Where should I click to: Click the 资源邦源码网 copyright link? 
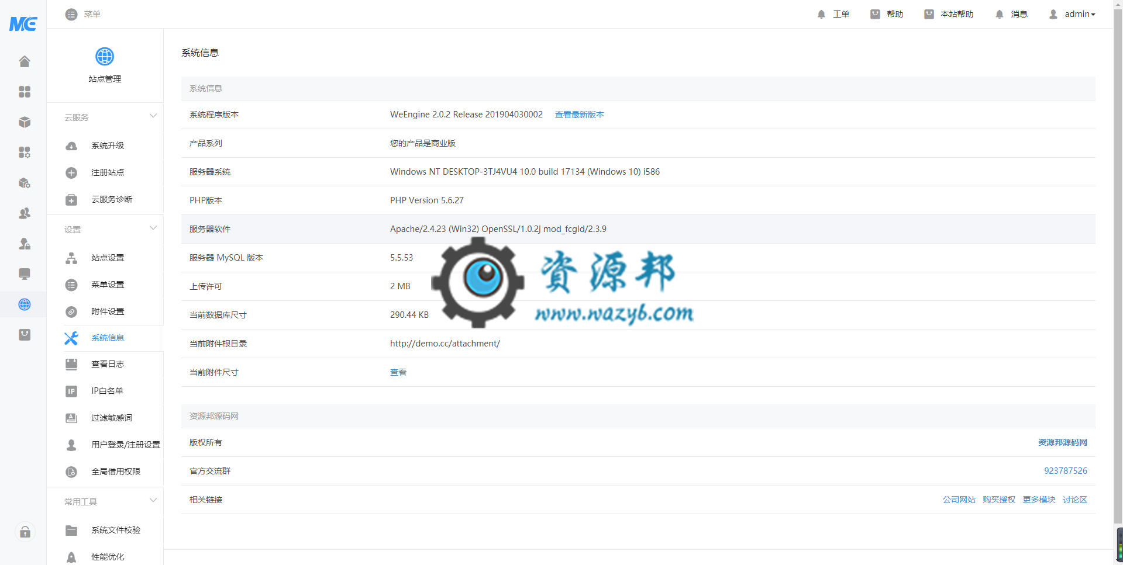click(1062, 442)
